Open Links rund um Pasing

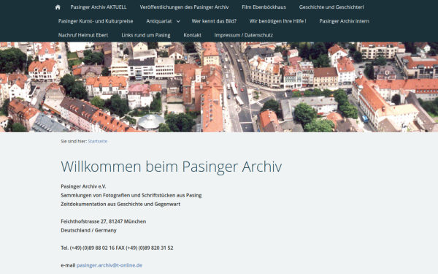pos(146,35)
